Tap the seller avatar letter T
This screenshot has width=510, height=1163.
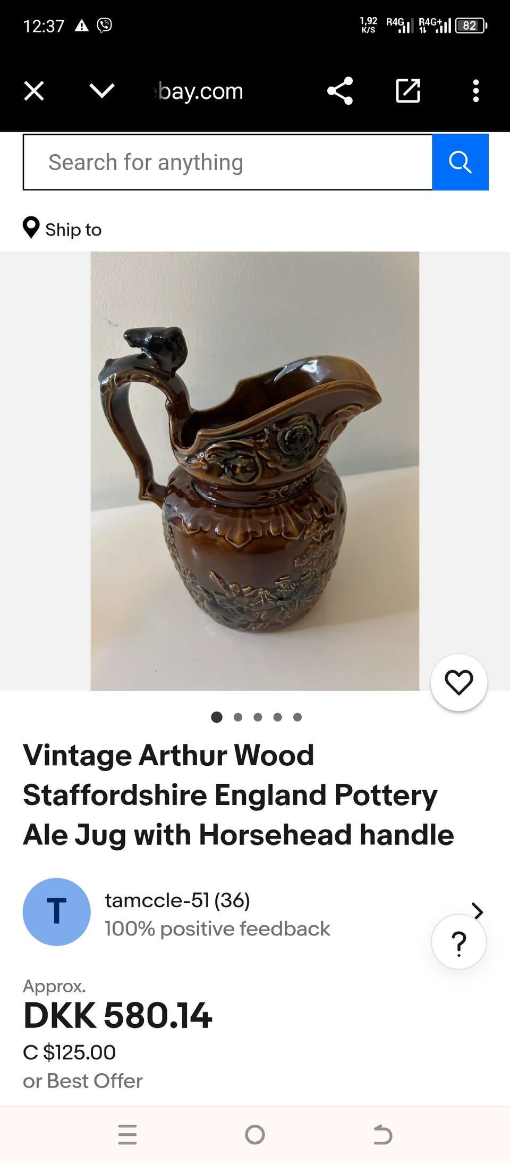point(57,911)
